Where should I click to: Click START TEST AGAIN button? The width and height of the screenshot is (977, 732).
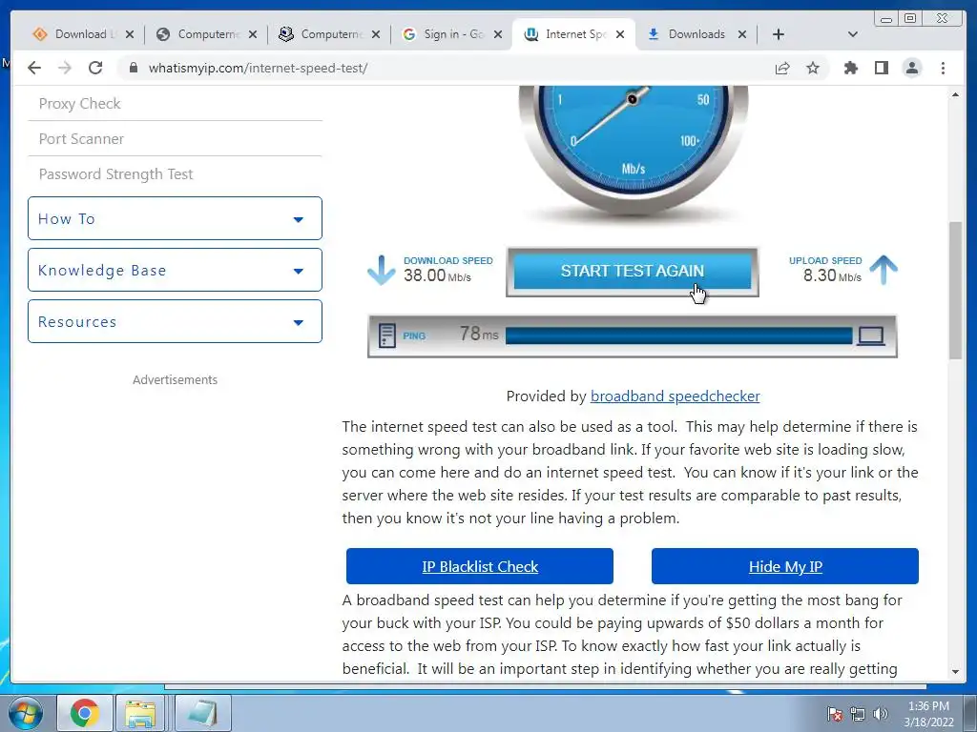633,271
